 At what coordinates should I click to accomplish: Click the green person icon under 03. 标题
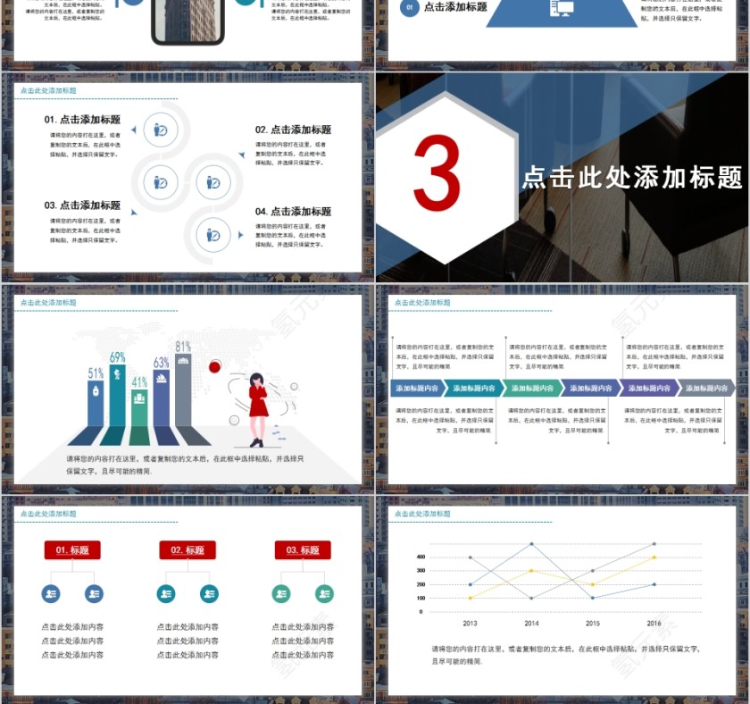pyautogui.click(x=281, y=593)
